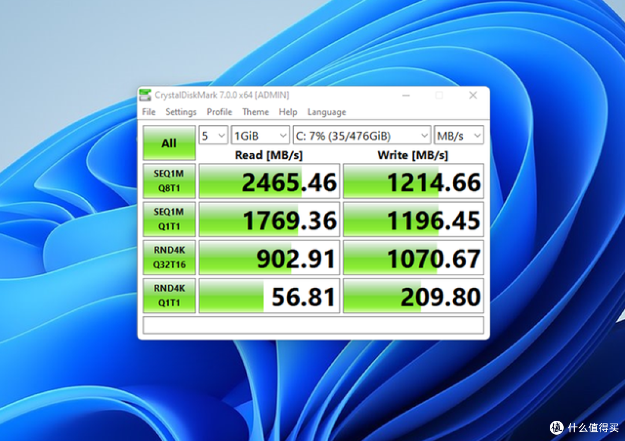625x441 pixels.
Task: Run the SEQ1M Q8T1 test
Action: 169,181
